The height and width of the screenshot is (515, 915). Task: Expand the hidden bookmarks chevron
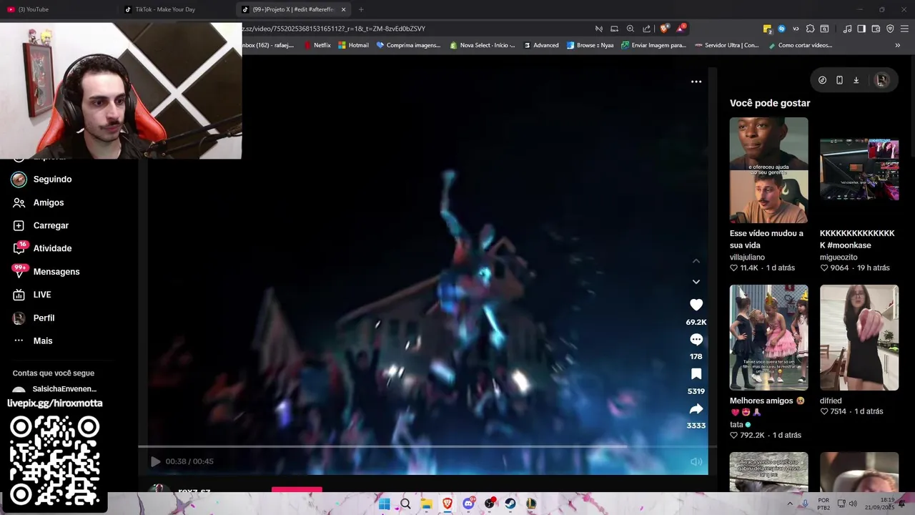897,45
